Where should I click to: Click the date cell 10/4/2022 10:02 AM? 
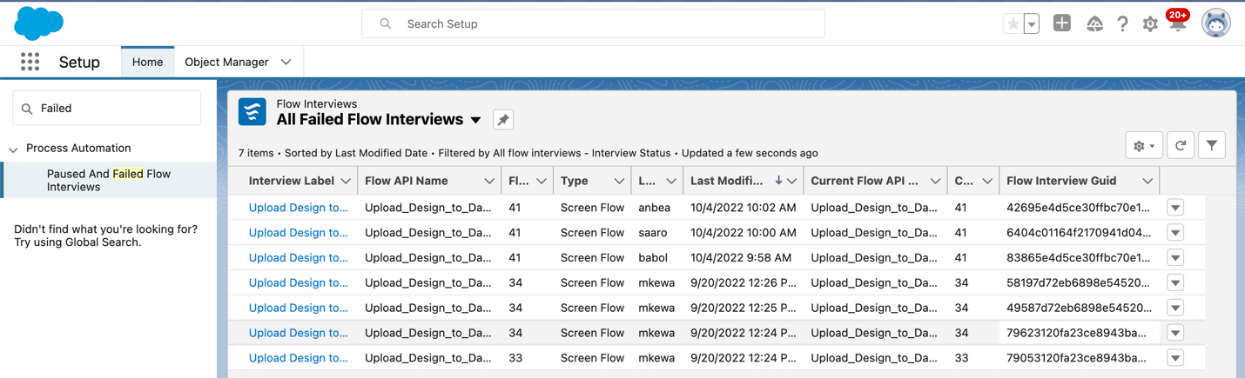point(743,208)
